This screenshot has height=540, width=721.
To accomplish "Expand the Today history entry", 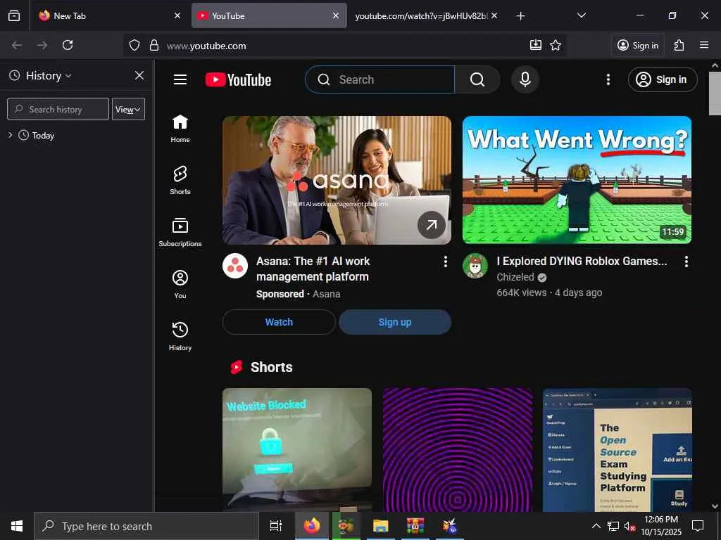I will pyautogui.click(x=10, y=135).
